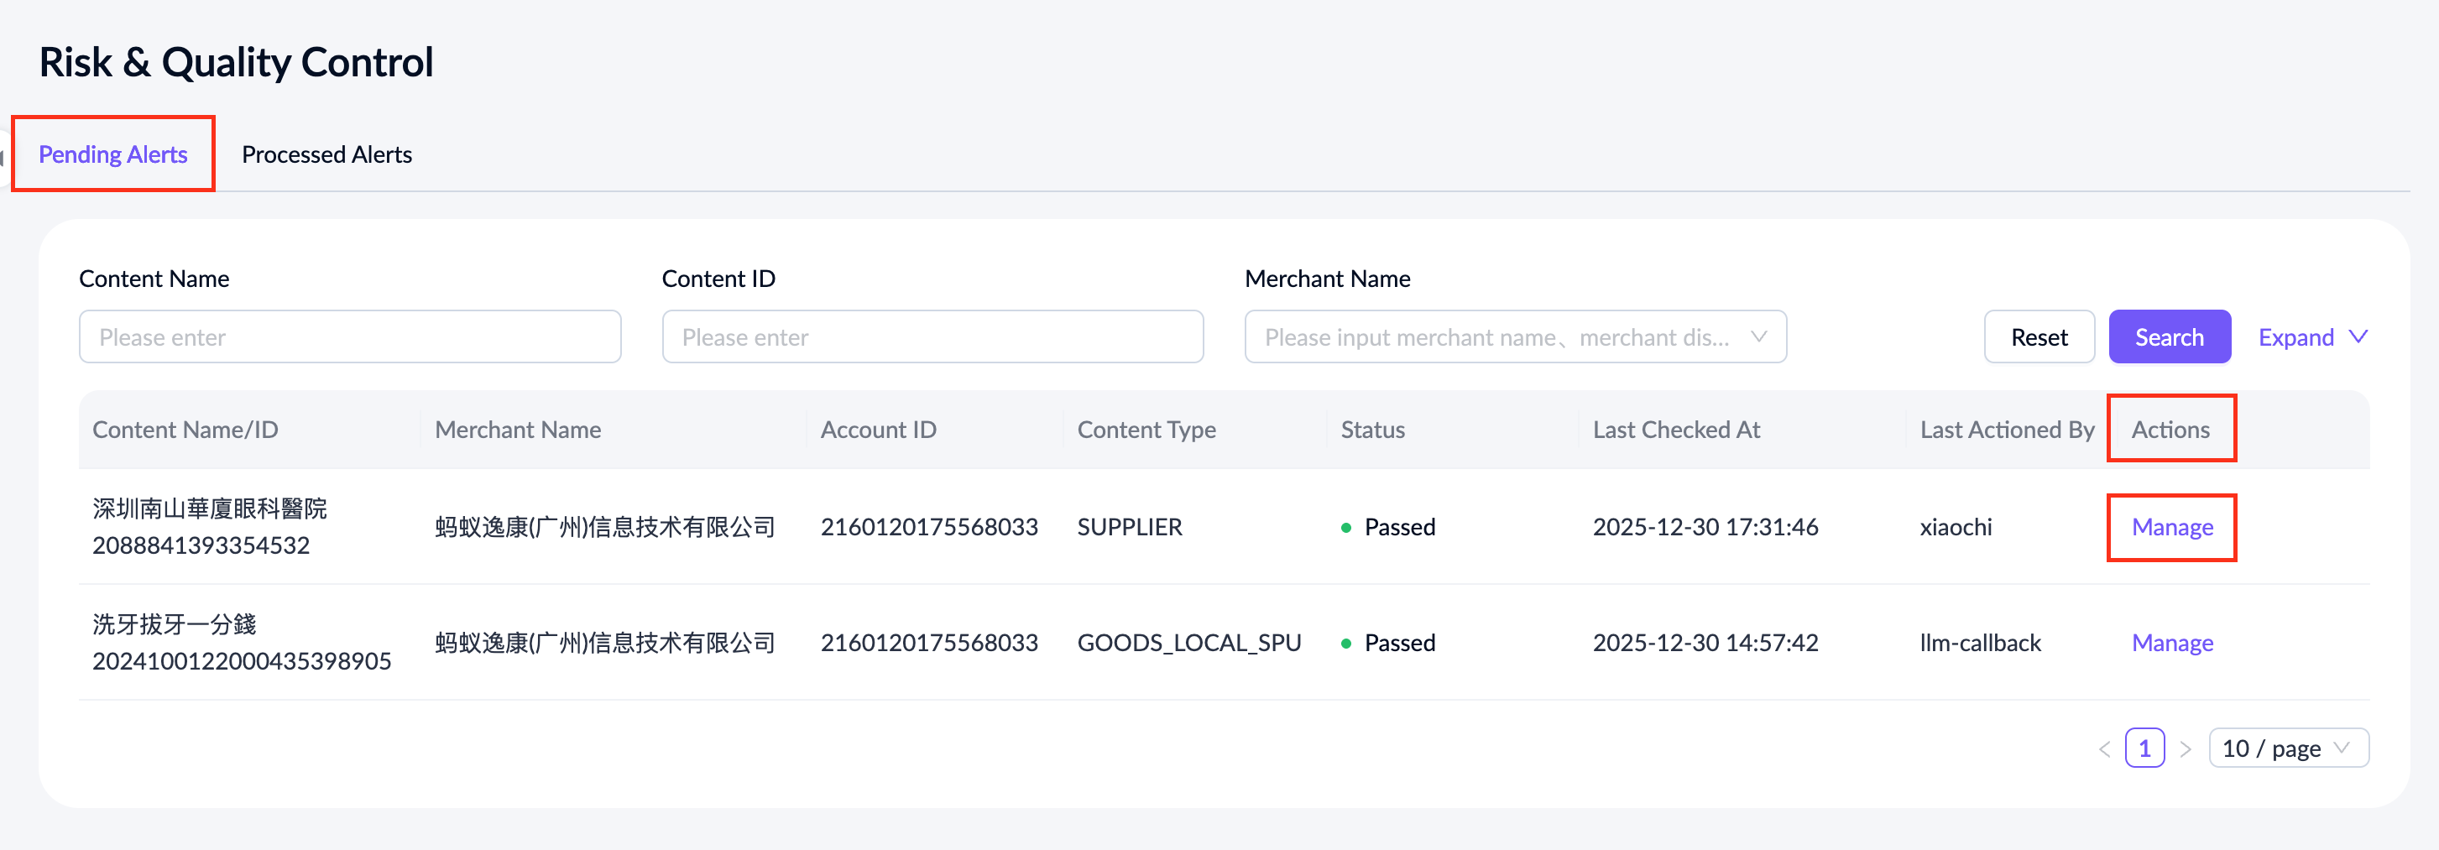Open the Processed Alerts tab
Screen dimensions: 2439x850
[326, 154]
